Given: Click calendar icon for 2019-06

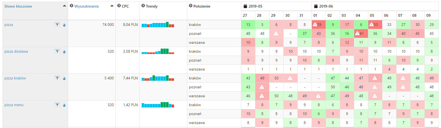Looking at the screenshot, I should (x=316, y=6).
